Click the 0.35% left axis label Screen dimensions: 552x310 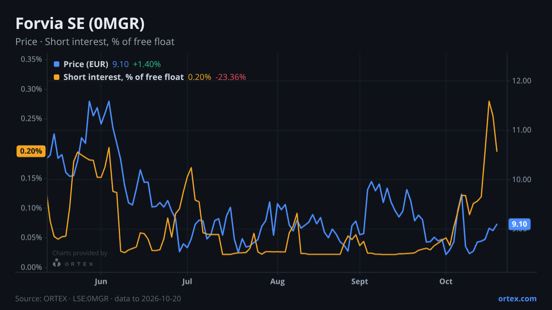[31, 59]
